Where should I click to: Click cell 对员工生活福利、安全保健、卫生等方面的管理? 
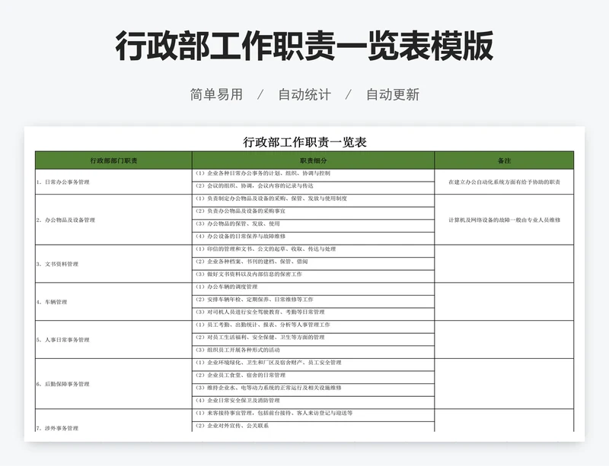tap(313, 339)
